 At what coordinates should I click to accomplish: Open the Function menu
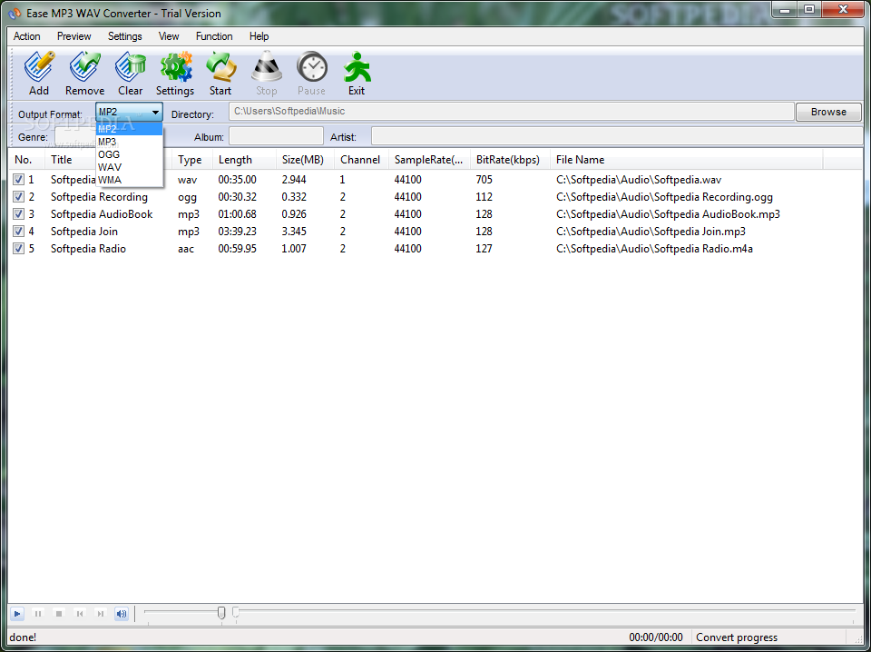pyautogui.click(x=214, y=36)
